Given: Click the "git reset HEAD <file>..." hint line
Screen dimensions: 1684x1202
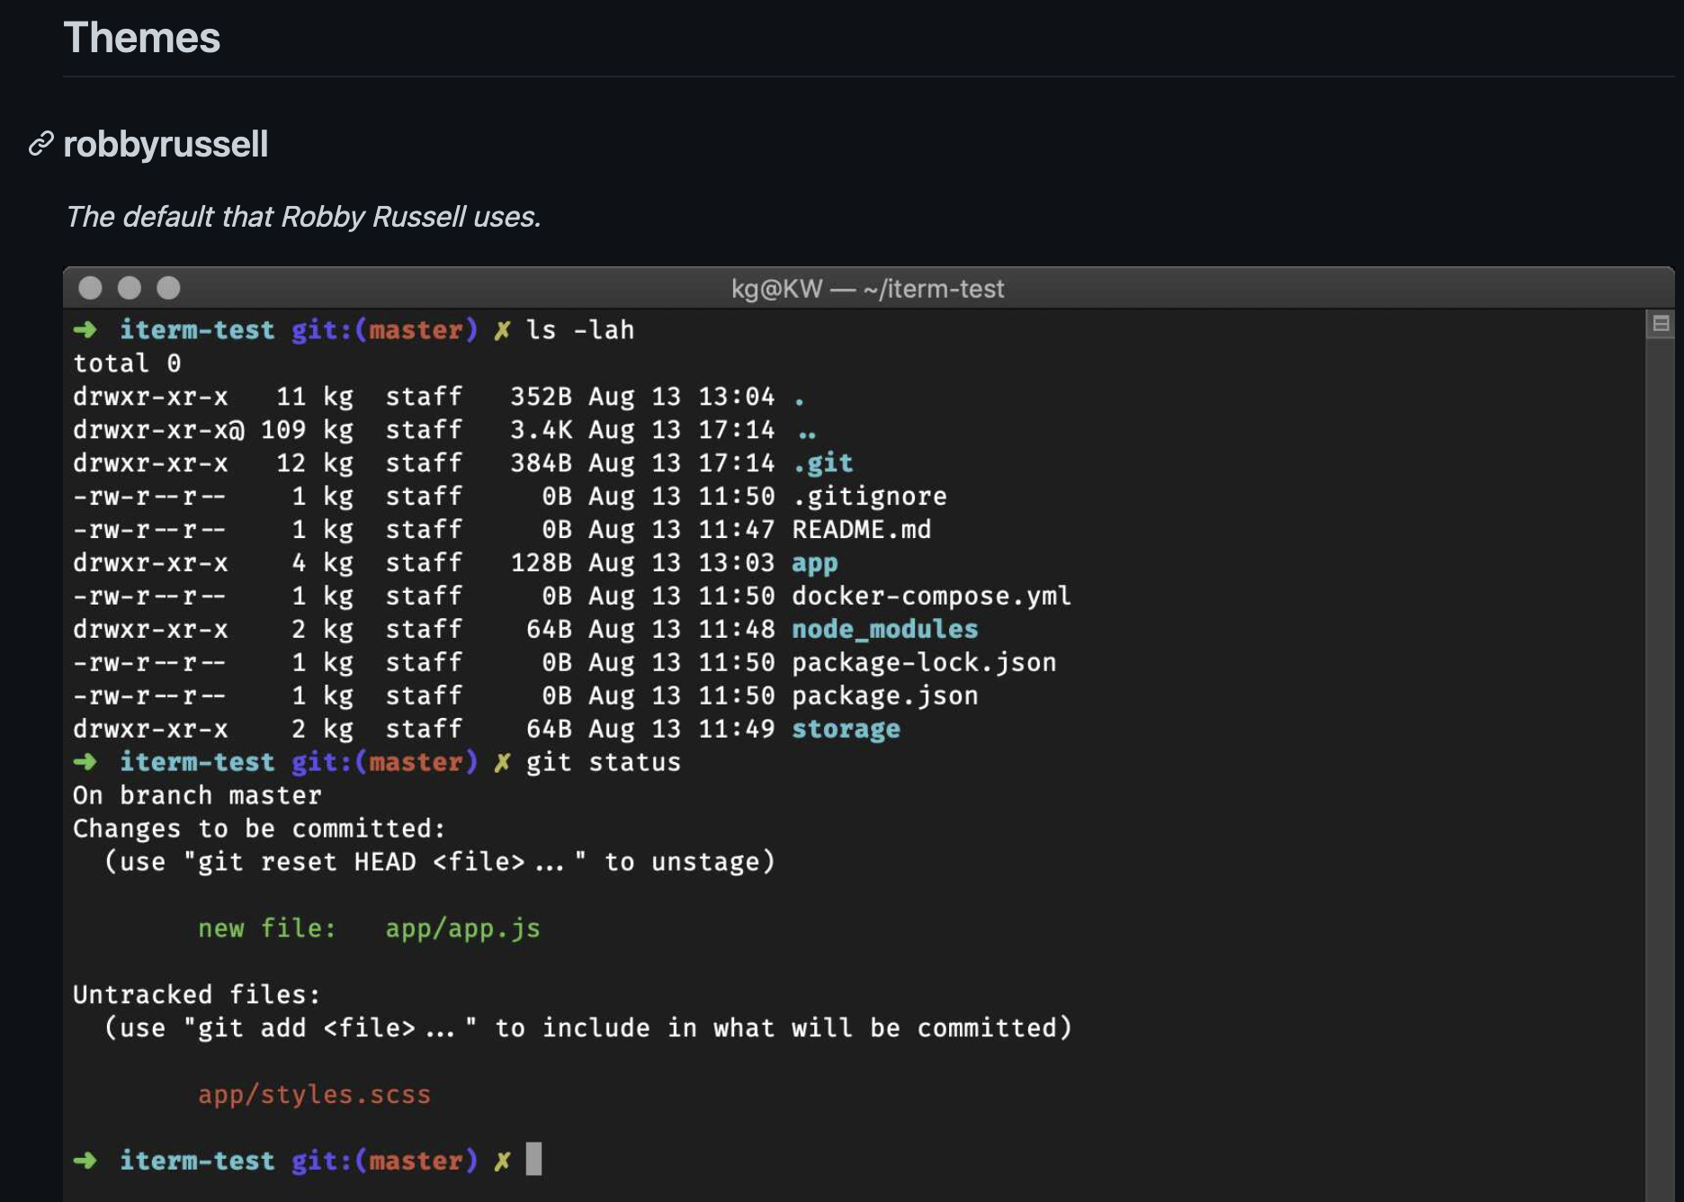Looking at the screenshot, I should [x=440, y=863].
